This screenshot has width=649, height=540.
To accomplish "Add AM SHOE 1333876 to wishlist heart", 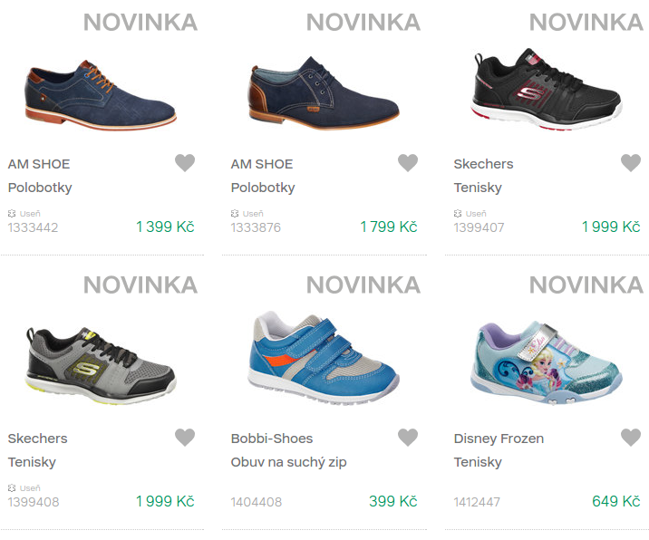I will (408, 163).
